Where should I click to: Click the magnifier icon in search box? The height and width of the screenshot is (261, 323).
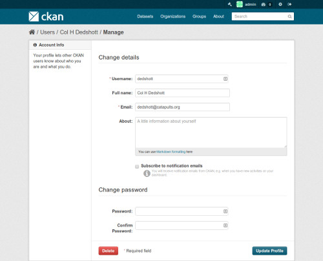(x=290, y=16)
